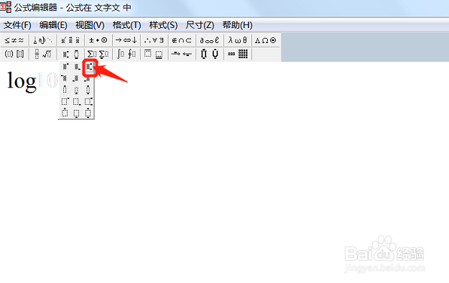The image size is (449, 283).
Task: Insert under-limit template in third palette row
Action: [x=76, y=90]
